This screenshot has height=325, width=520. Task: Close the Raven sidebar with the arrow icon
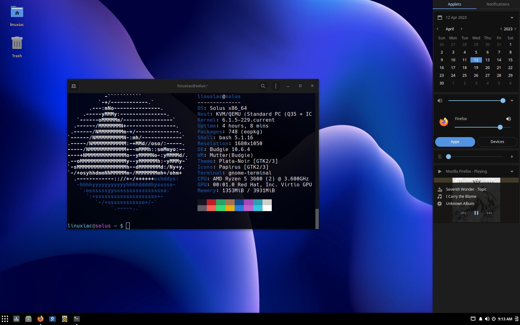(x=516, y=319)
